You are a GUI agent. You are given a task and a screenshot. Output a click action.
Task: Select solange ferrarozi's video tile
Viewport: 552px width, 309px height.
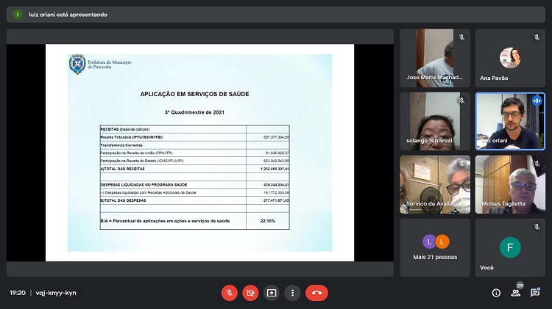click(436, 121)
